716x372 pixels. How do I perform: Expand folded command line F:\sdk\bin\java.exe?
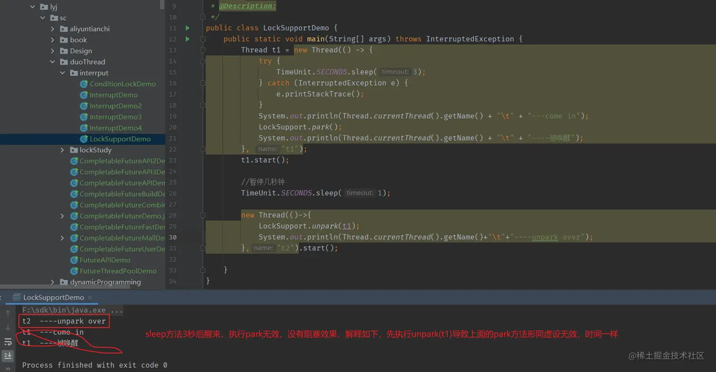point(72,310)
